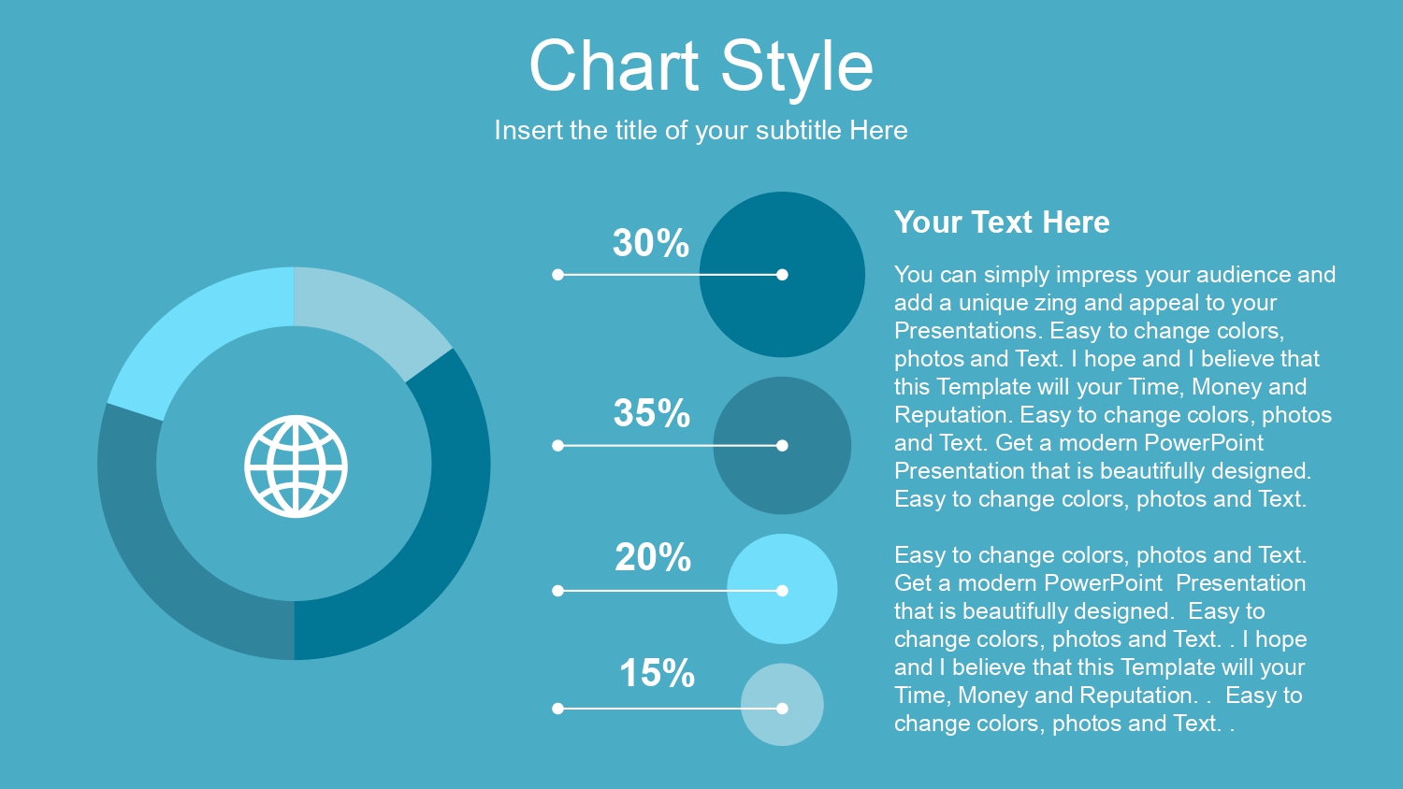Select the 'Insert the title of your subtitle Here' text
The width and height of the screenshot is (1403, 789).
click(701, 130)
